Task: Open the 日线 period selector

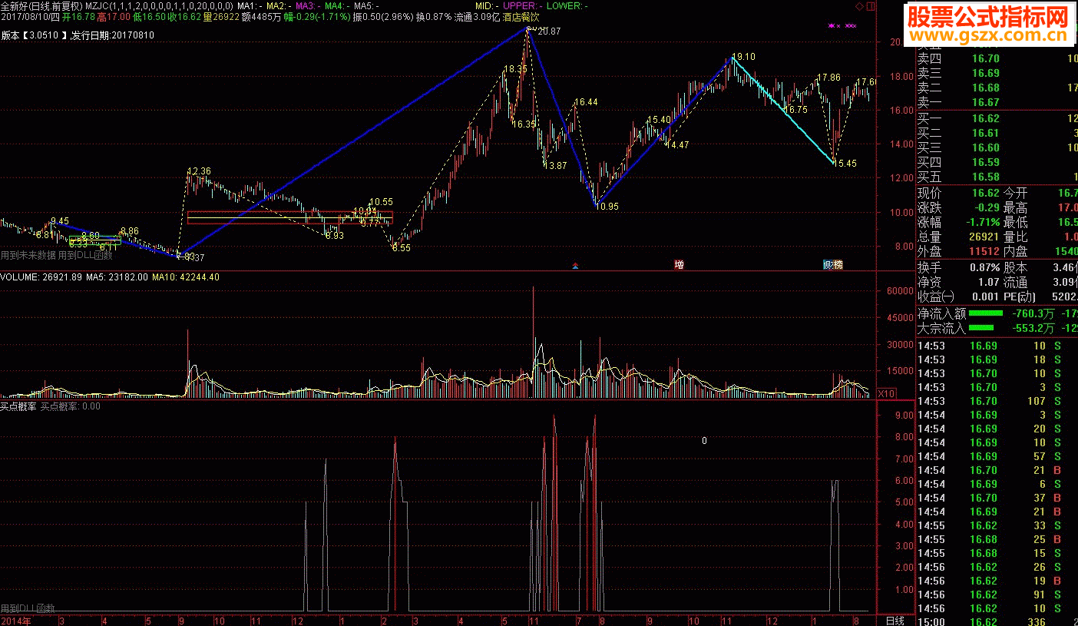Action: [894, 620]
